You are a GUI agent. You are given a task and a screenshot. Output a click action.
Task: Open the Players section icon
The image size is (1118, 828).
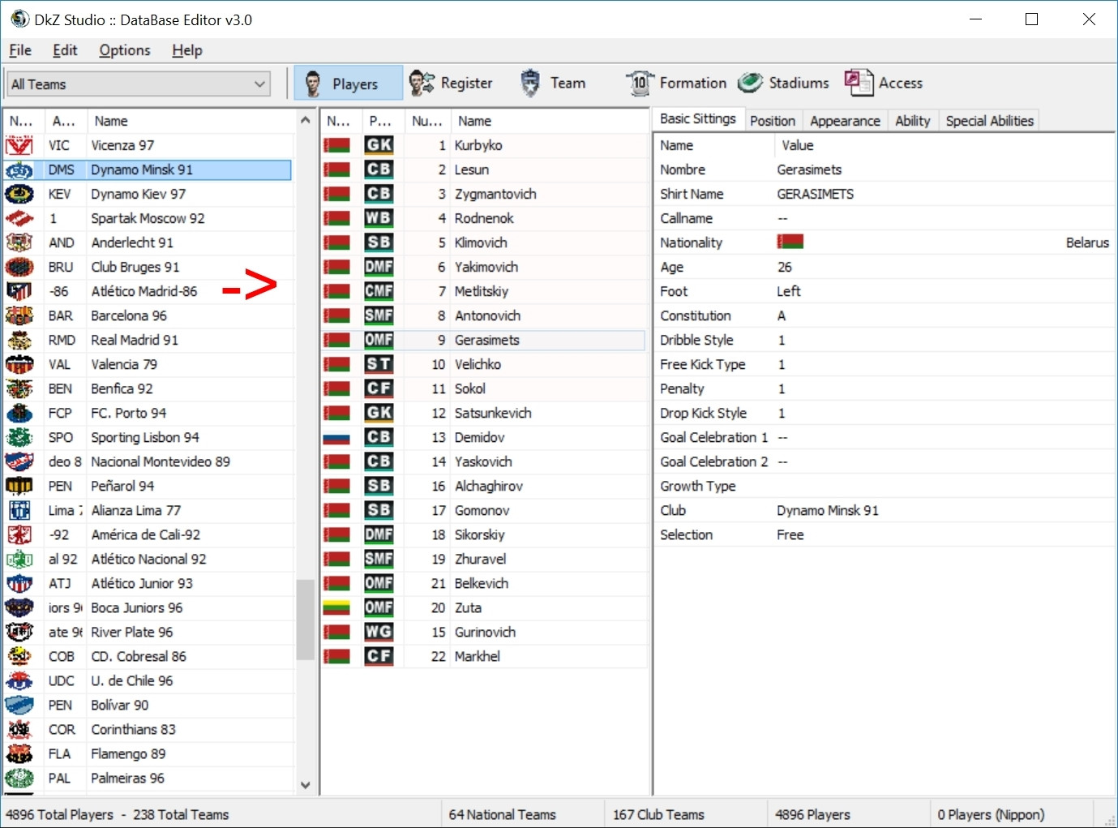tap(313, 83)
